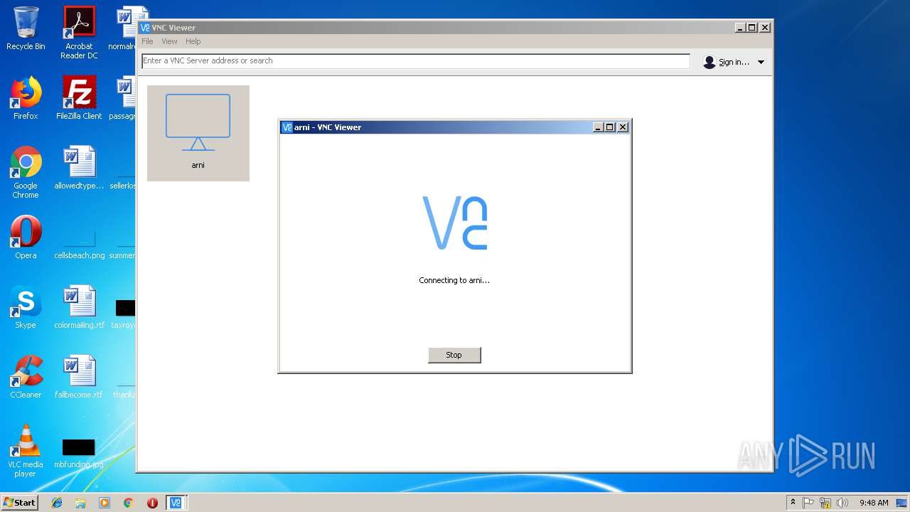Click the Sign in user icon
910x512 pixels.
[709, 62]
